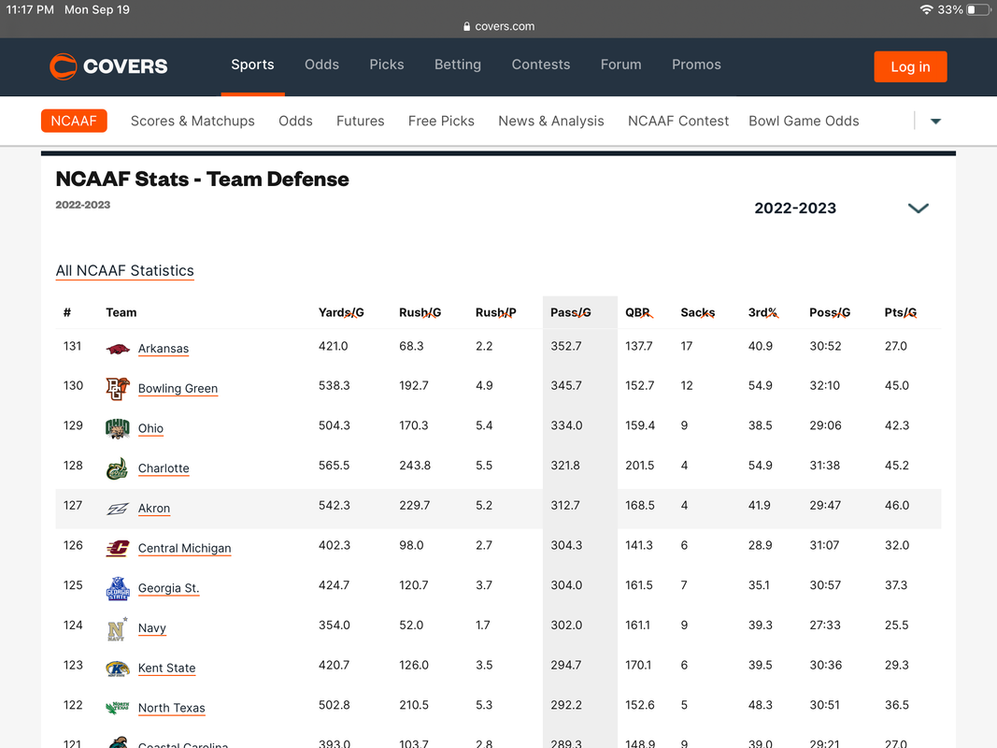Open the NCAAF Odds sub-tab

coord(295,121)
